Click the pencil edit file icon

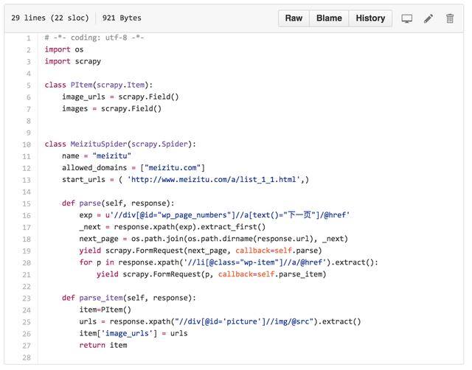(428, 18)
